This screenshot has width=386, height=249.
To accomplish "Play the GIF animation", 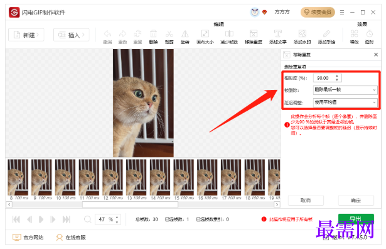I will click(x=41, y=219).
